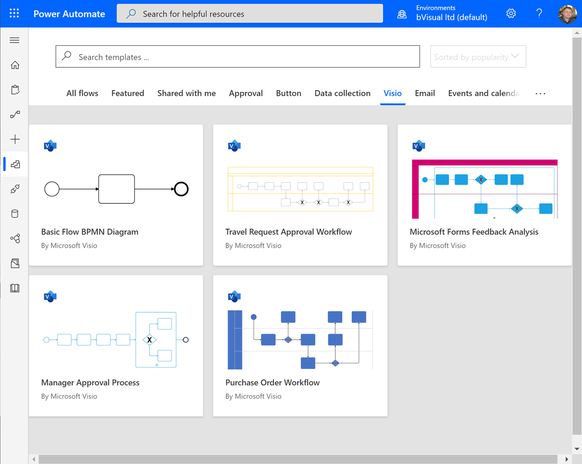Select Home in the left sidebar
The image size is (582, 464).
[x=14, y=64]
